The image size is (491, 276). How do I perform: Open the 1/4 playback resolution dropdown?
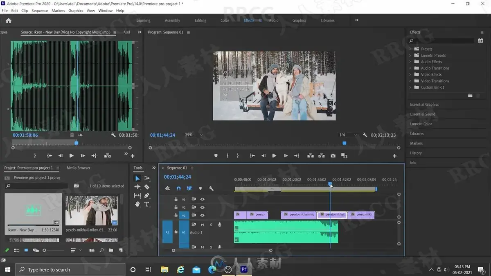click(x=348, y=135)
